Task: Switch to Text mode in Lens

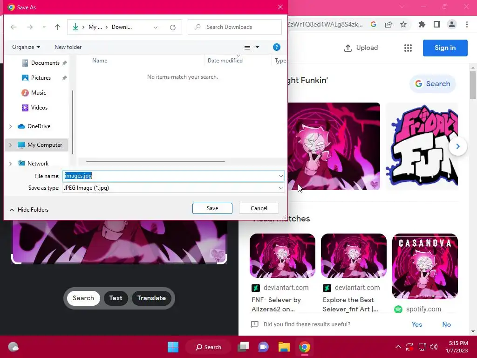Action: [116, 298]
